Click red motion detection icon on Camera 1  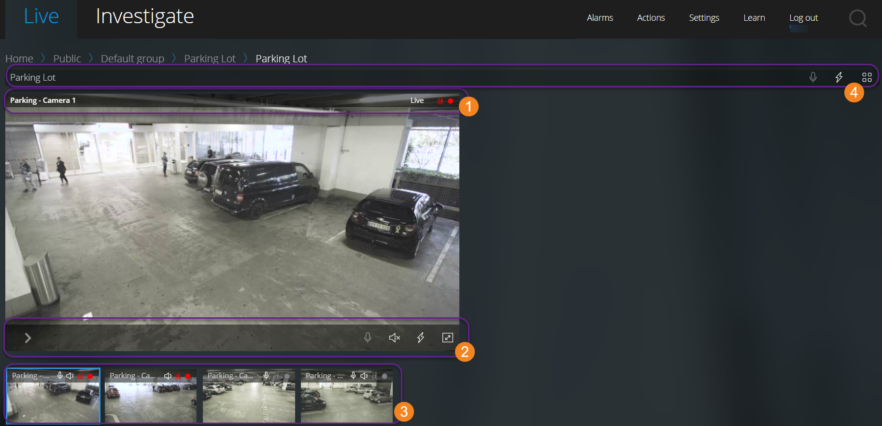pos(440,101)
